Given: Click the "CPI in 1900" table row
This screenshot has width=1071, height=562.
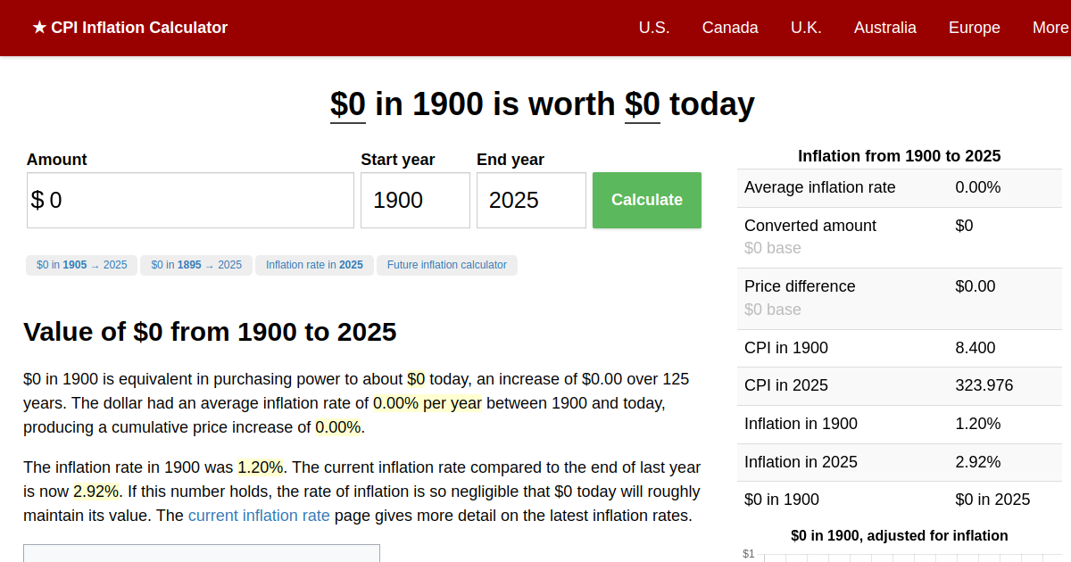Looking at the screenshot, I should 899,348.
